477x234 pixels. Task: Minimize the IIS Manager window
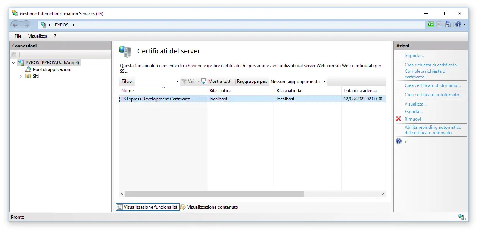click(x=426, y=13)
